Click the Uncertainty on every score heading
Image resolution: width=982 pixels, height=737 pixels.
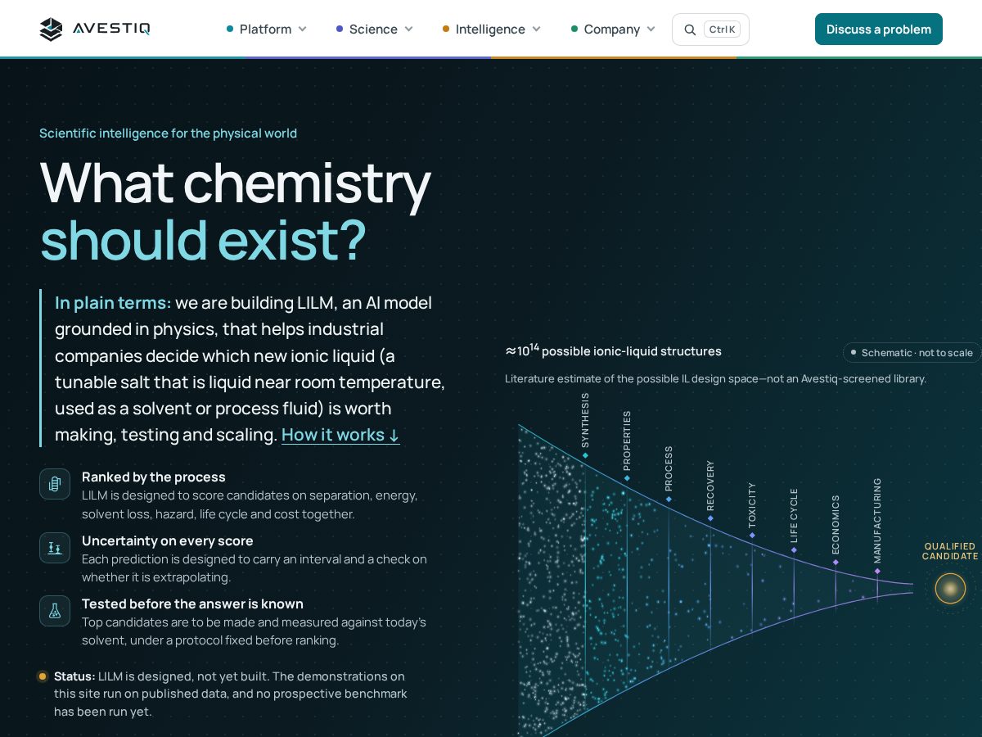(168, 540)
